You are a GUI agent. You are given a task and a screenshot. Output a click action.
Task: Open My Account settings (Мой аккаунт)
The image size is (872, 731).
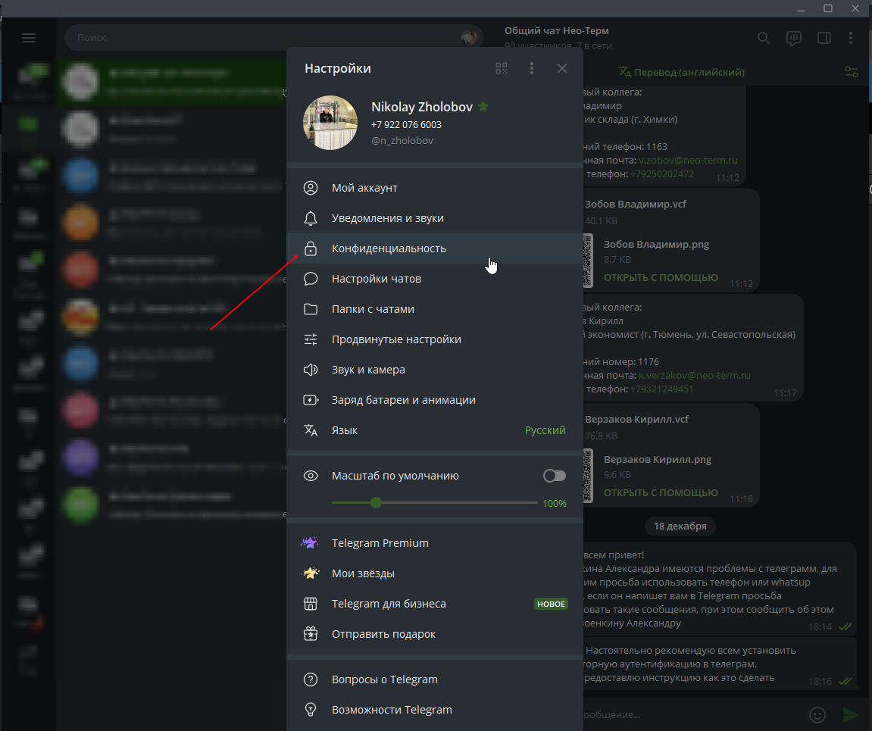coord(435,188)
